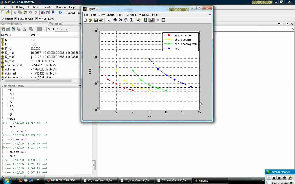Click Hide Plot Tools icon
The height and width of the screenshot is (184, 295).
click(158, 20)
